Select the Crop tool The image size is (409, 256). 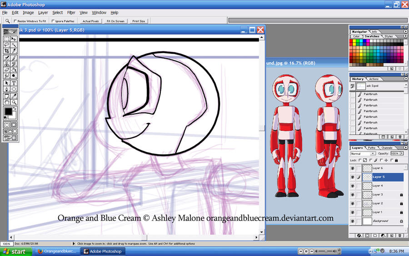7,51
